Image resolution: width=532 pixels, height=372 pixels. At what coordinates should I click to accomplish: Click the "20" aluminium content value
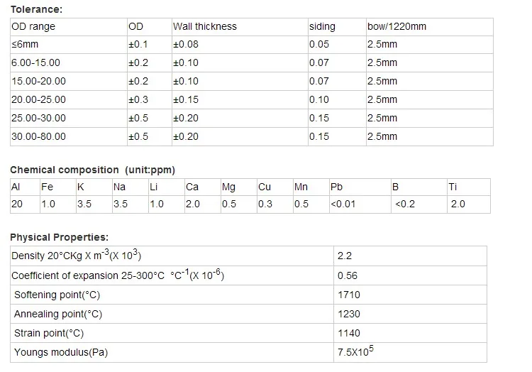tap(16, 204)
